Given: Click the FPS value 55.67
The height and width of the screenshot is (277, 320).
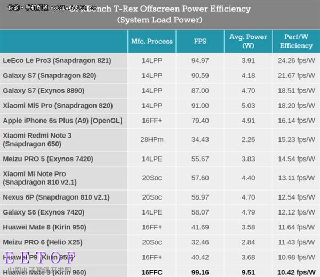Looking at the screenshot, I should 200,159.
